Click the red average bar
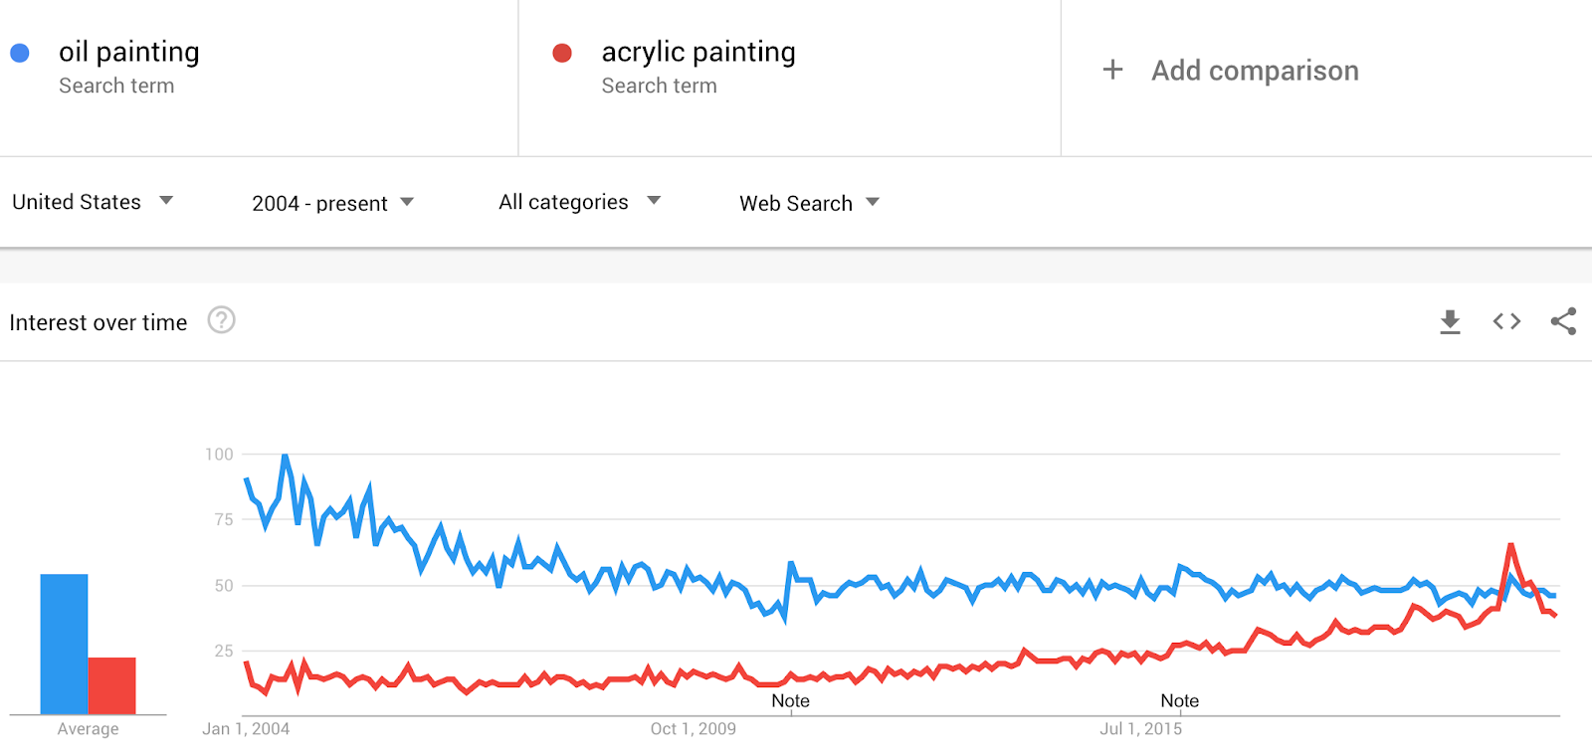This screenshot has width=1592, height=755. [x=111, y=685]
